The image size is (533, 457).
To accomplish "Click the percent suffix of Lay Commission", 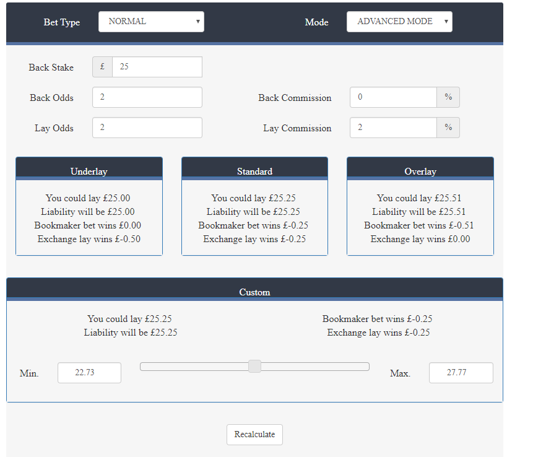I will (x=448, y=128).
